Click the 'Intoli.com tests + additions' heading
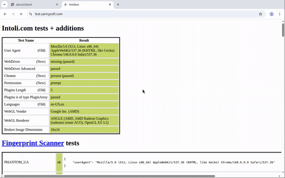The image size is (285, 178). click(x=43, y=28)
